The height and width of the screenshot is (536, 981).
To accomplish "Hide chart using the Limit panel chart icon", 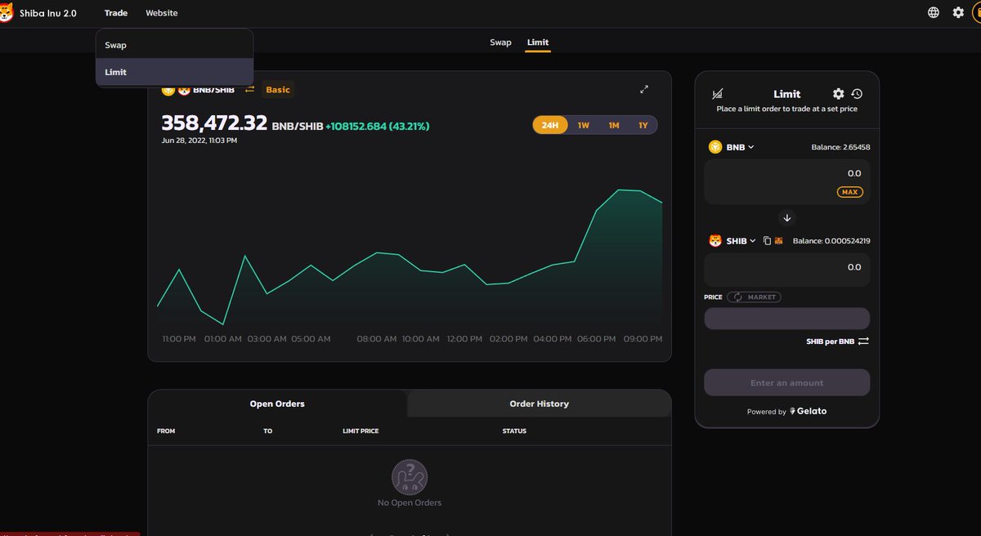I will click(718, 94).
